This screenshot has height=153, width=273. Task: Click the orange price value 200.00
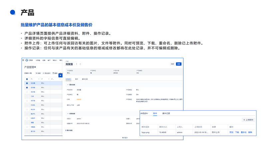click(x=79, y=99)
